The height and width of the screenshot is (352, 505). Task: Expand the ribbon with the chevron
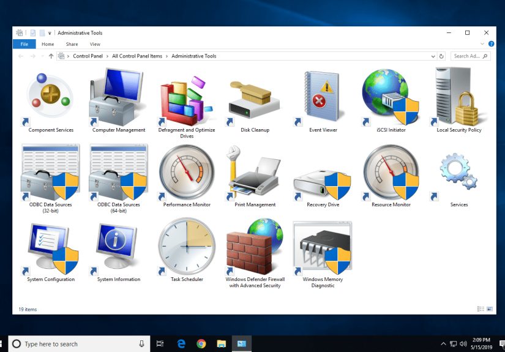coord(482,44)
